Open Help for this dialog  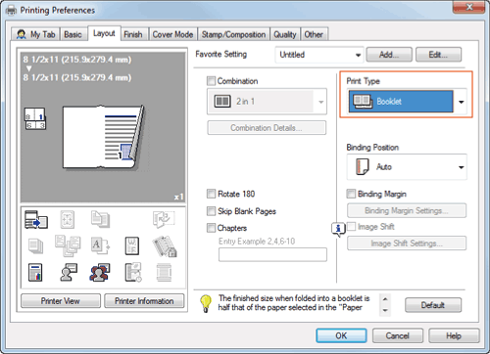454,335
